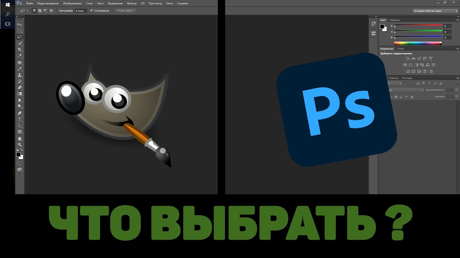
Task: Open the Изображение menu
Action: tap(72, 3)
